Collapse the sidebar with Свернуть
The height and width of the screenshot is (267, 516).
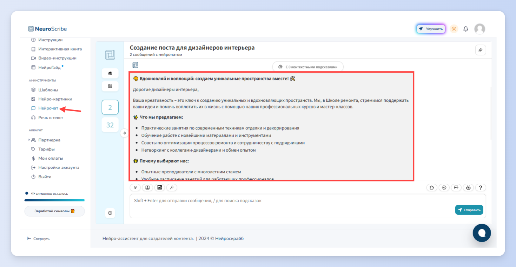coord(38,239)
